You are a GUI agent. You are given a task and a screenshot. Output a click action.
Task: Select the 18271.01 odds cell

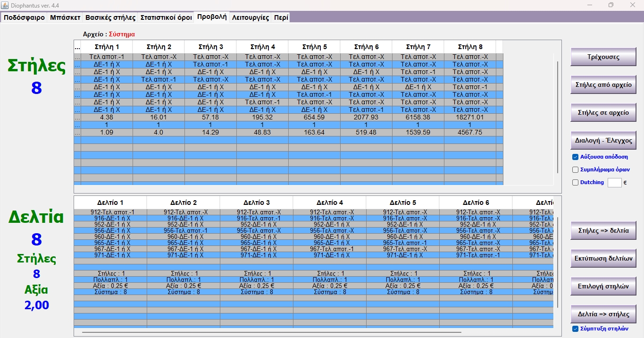coord(470,117)
